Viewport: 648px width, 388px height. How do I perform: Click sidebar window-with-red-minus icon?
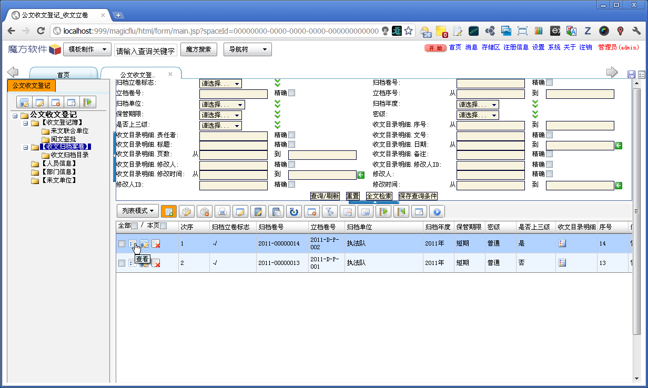pyautogui.click(x=56, y=102)
